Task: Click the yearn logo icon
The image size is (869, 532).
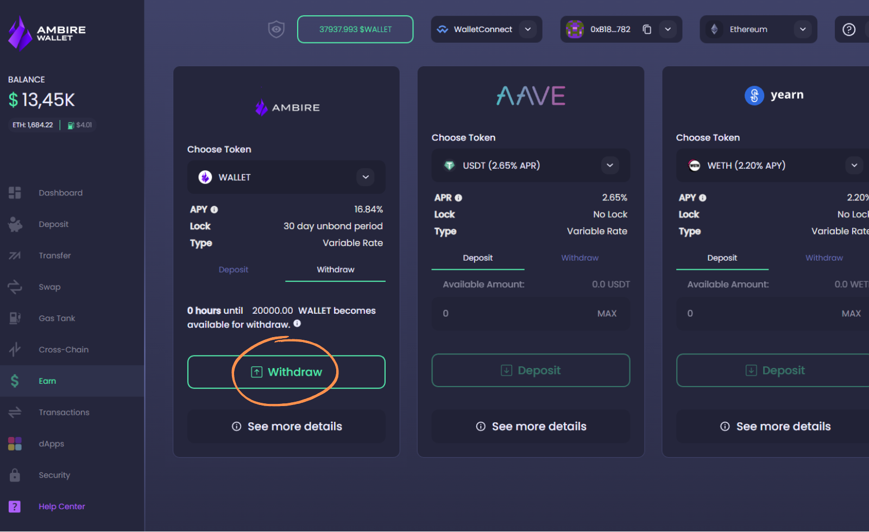Action: 754,96
